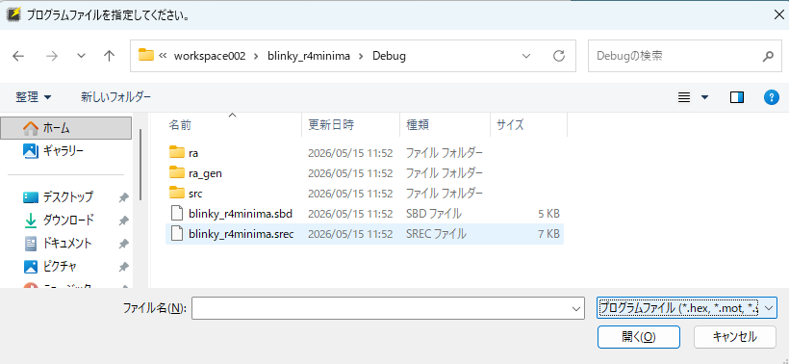Create a folder with 新しいフォルダー
Image resolution: width=789 pixels, height=364 pixels.
pos(115,96)
